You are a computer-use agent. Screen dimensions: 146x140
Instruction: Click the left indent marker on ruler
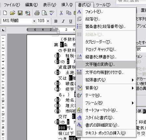(x=58, y=32)
